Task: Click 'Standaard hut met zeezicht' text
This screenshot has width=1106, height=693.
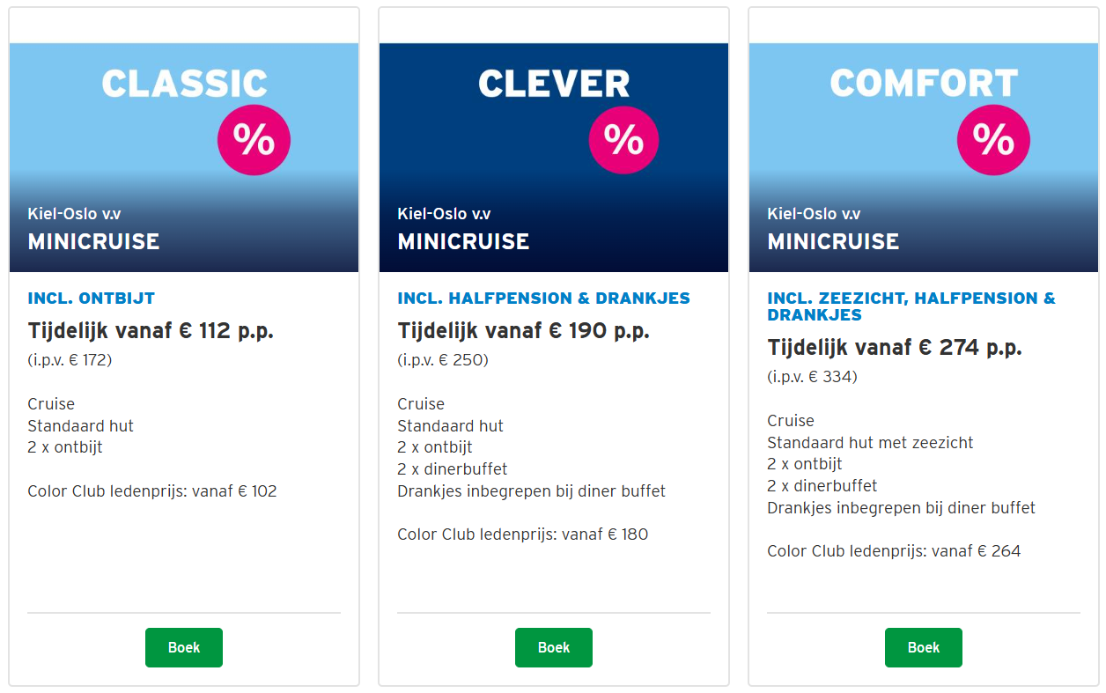Action: coord(870,443)
